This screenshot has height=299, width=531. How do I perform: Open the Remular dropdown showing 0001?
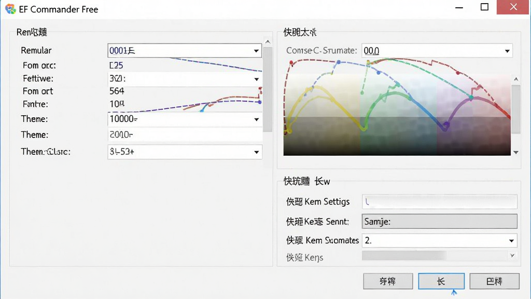pos(185,50)
